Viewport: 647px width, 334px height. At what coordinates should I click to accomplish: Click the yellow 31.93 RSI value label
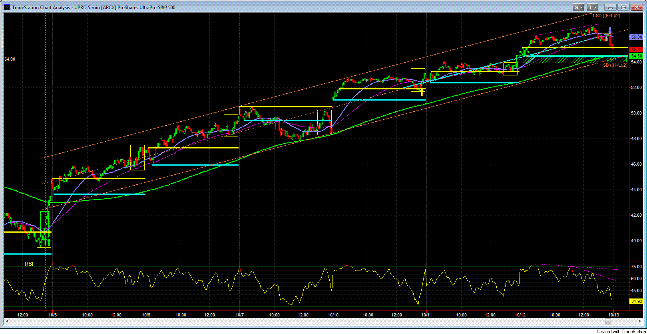click(x=636, y=301)
